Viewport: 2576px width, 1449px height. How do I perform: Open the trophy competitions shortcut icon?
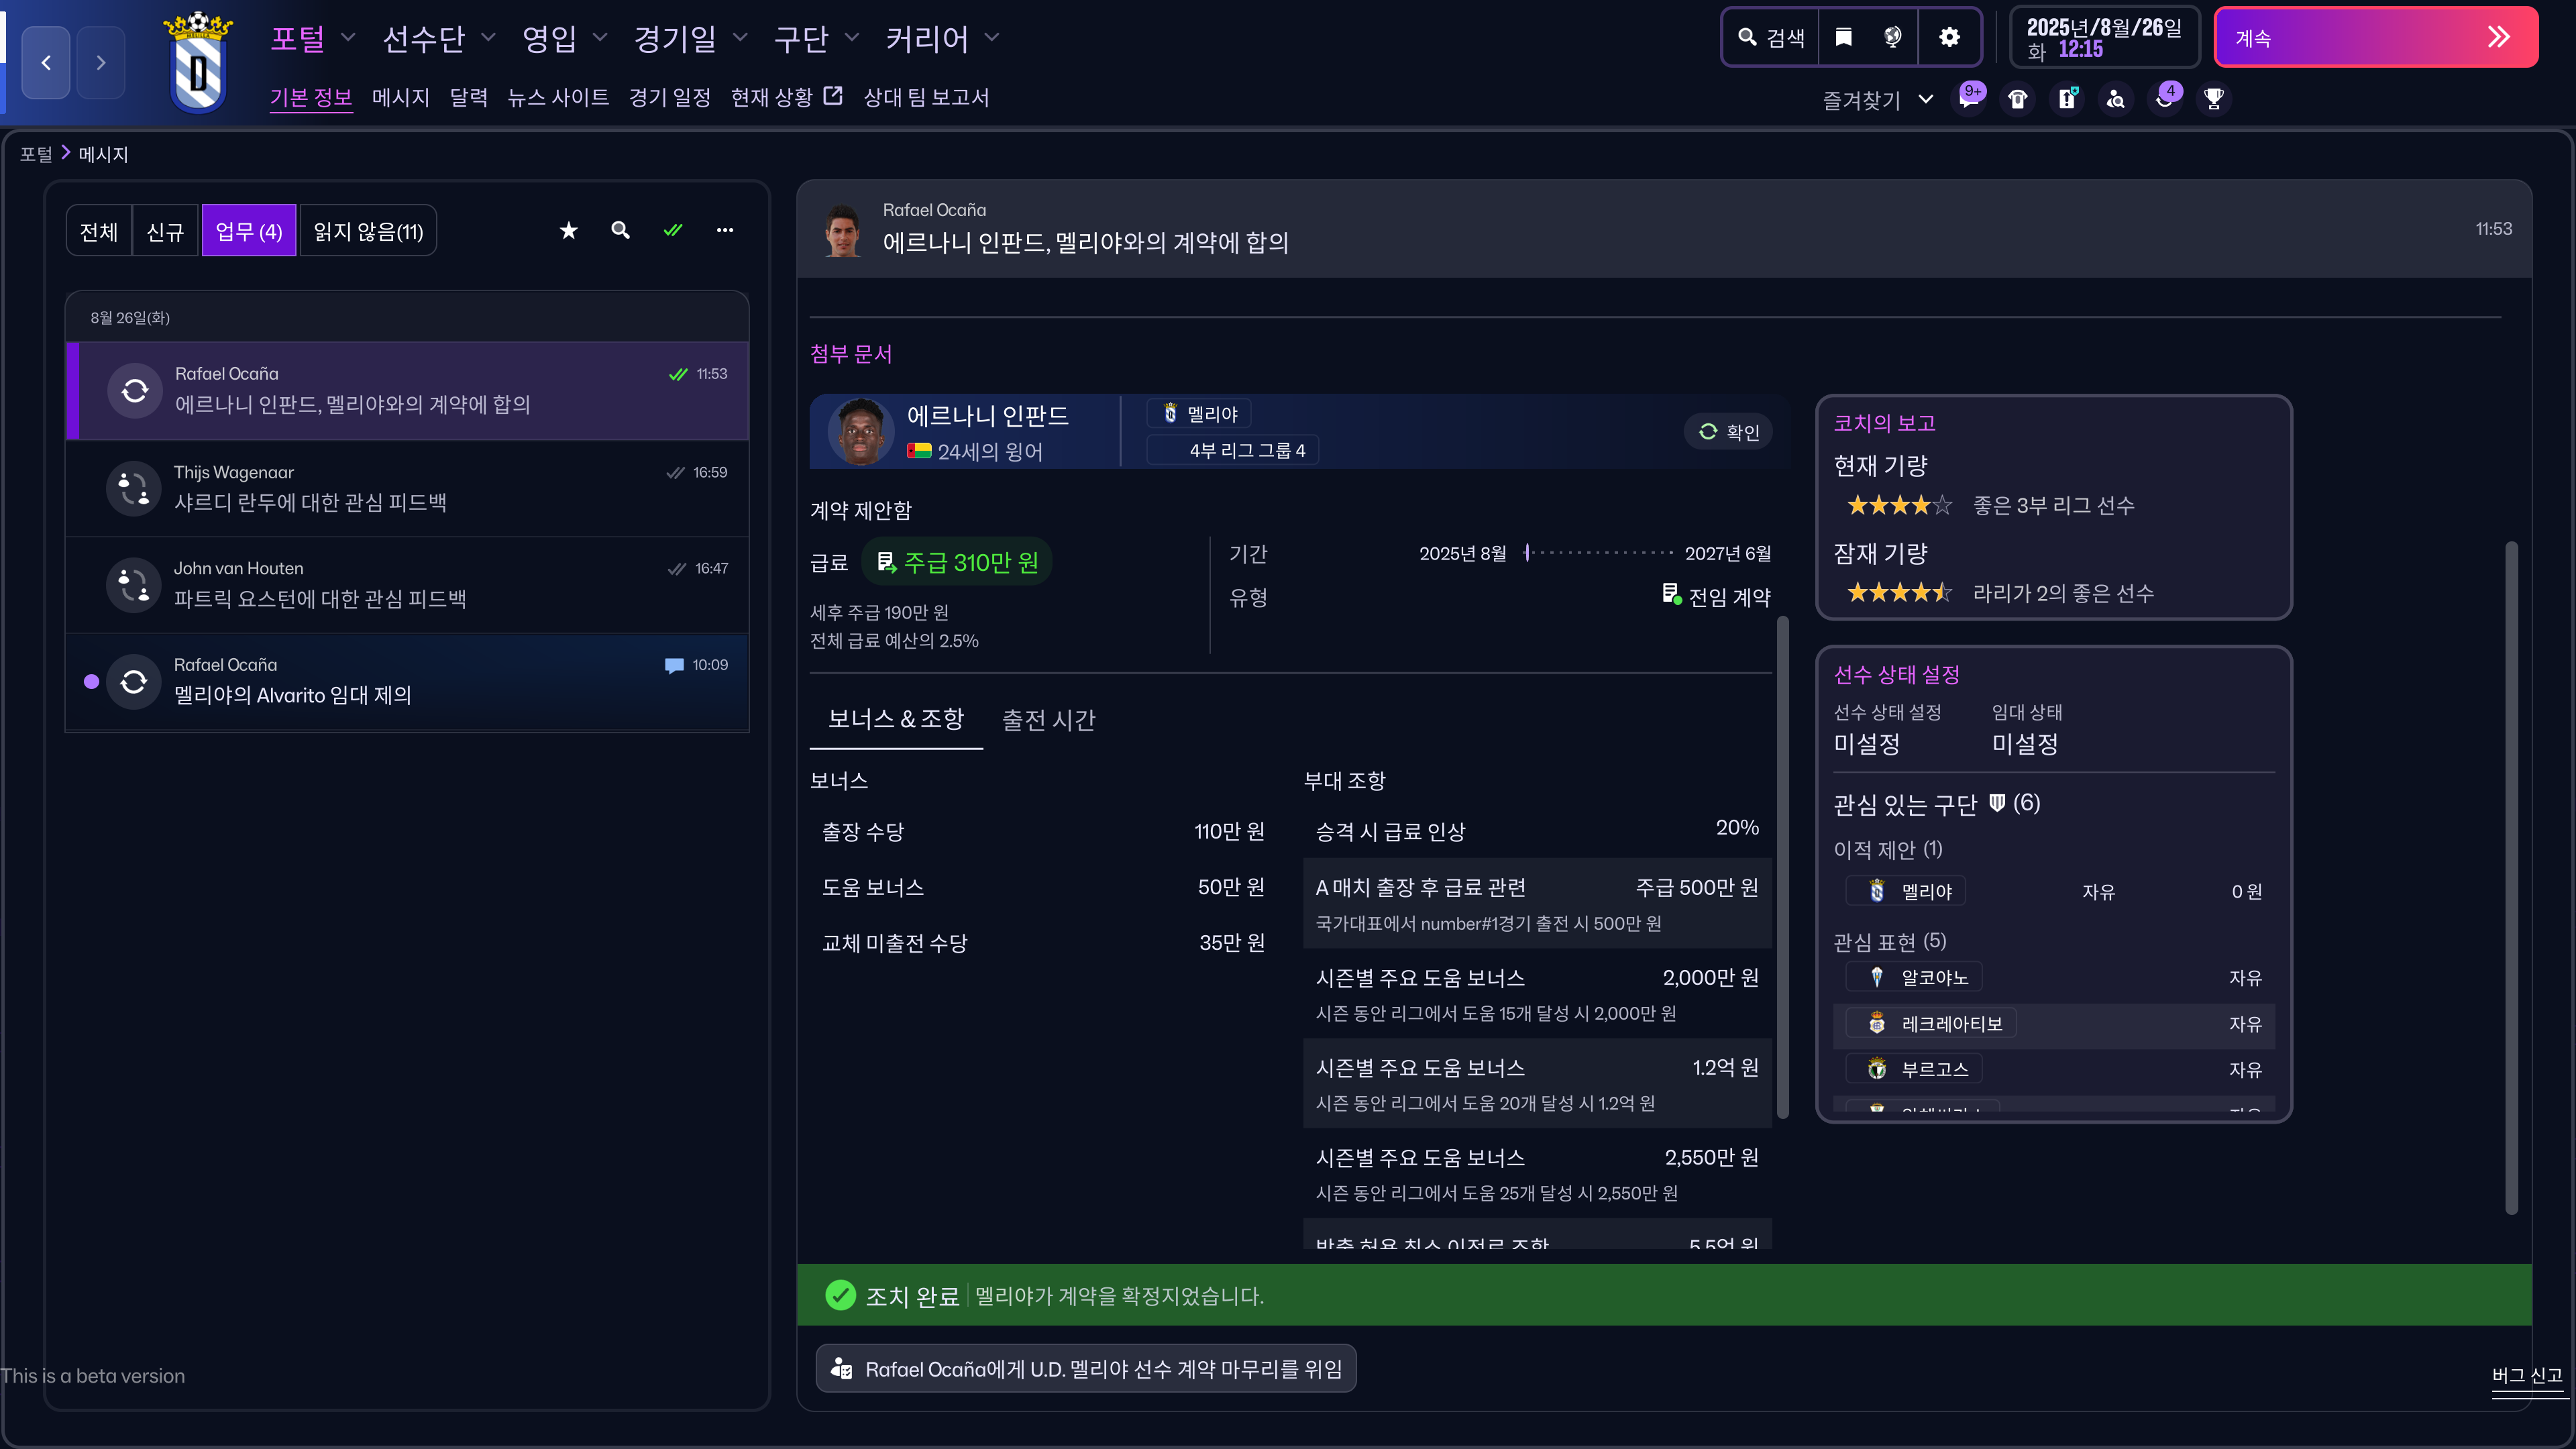coord(2214,98)
